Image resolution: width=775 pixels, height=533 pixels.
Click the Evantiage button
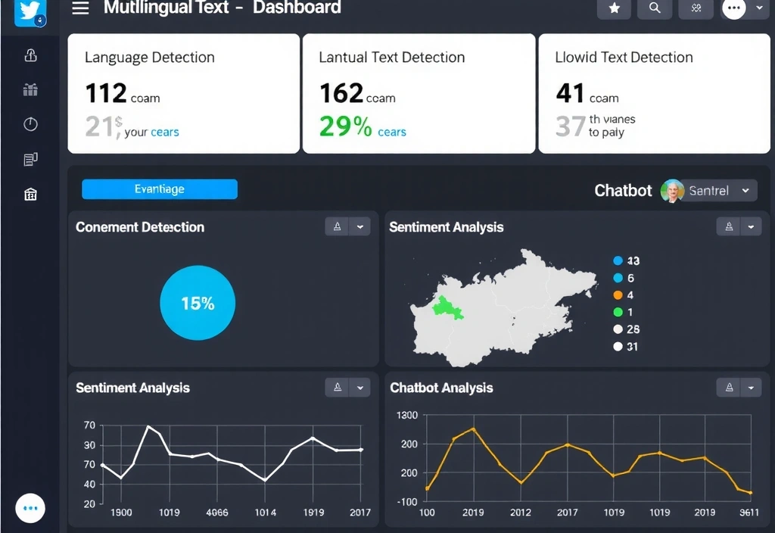tap(159, 189)
